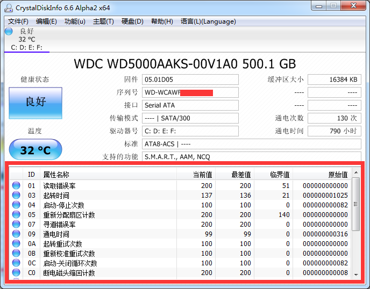Click the 当前值 column header
The image size is (370, 289).
pos(196,175)
